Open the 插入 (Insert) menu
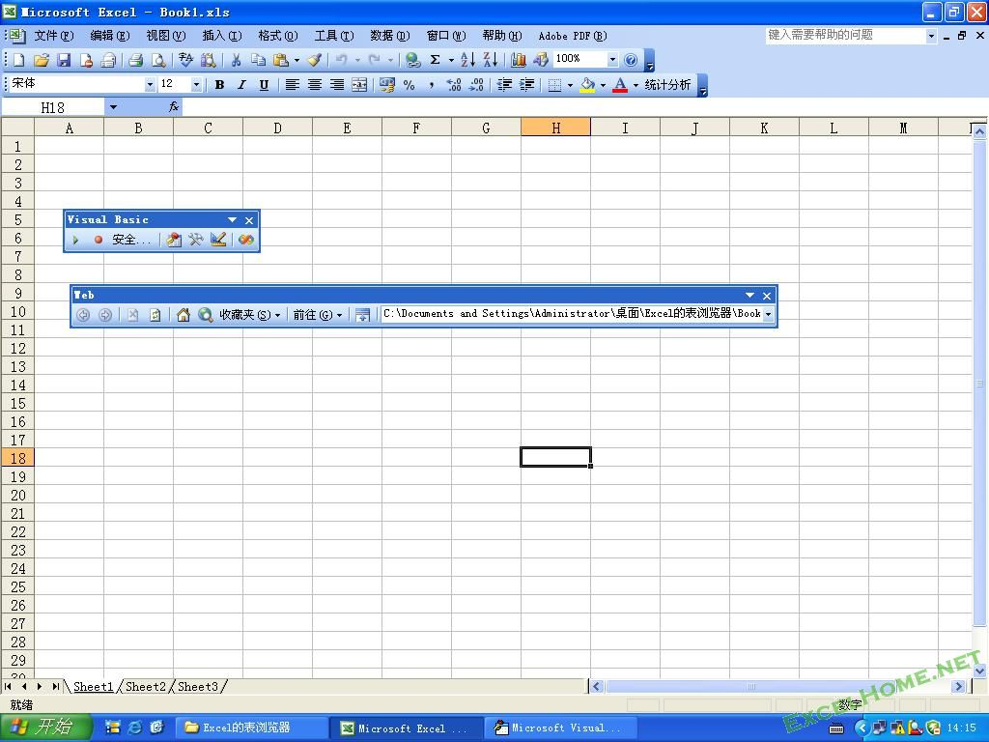Screen dimensions: 989x742 pos(222,36)
